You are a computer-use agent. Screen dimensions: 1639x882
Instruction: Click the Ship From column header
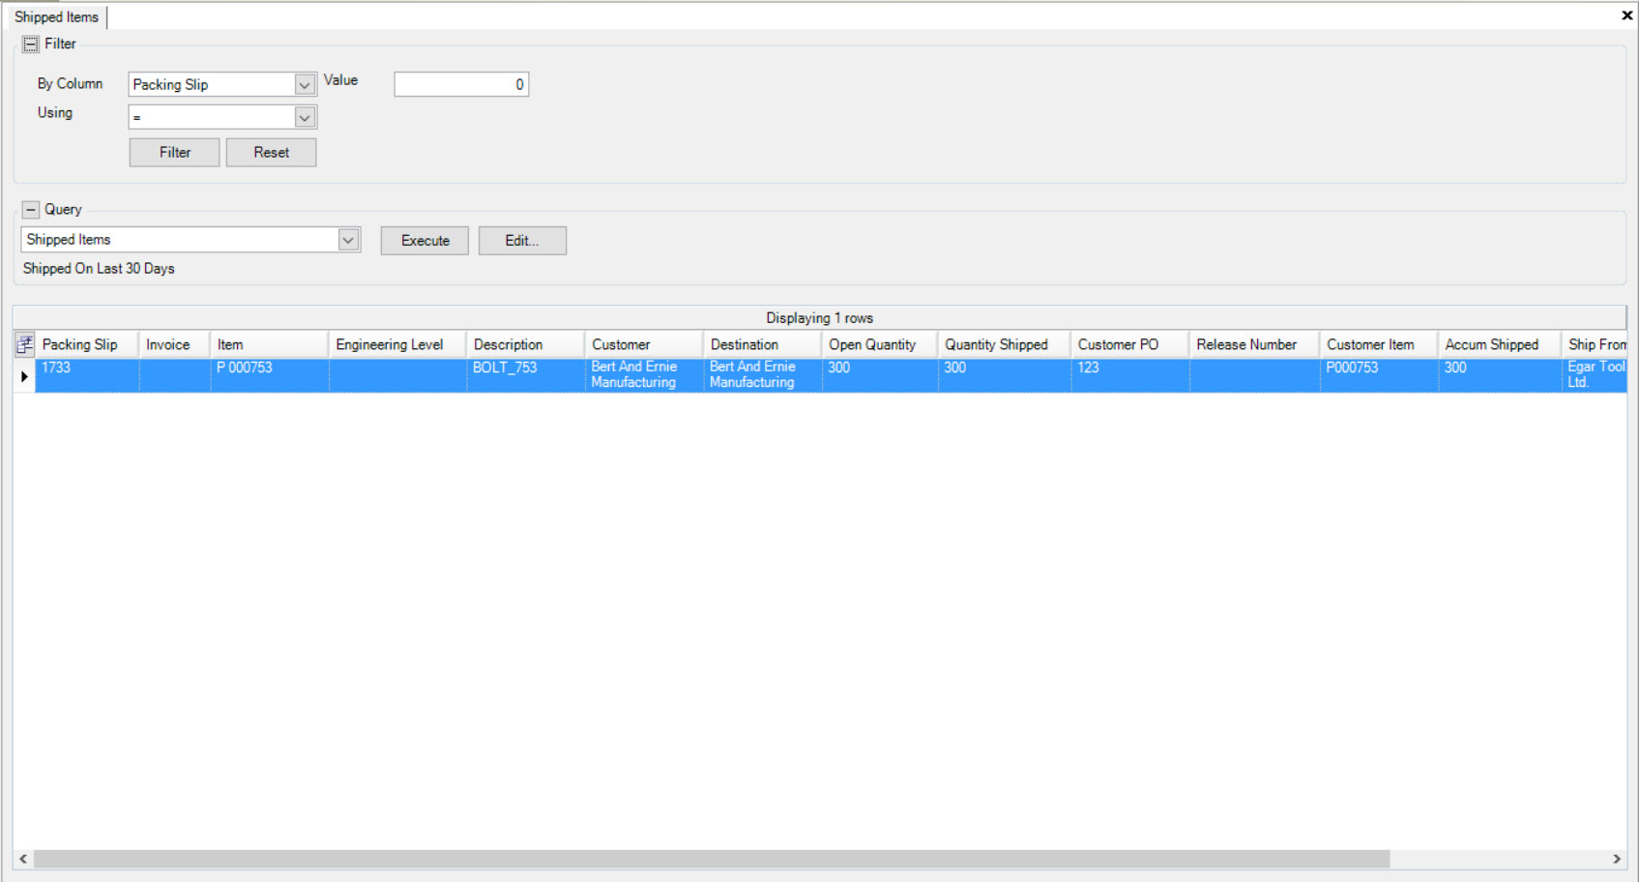pos(1595,344)
